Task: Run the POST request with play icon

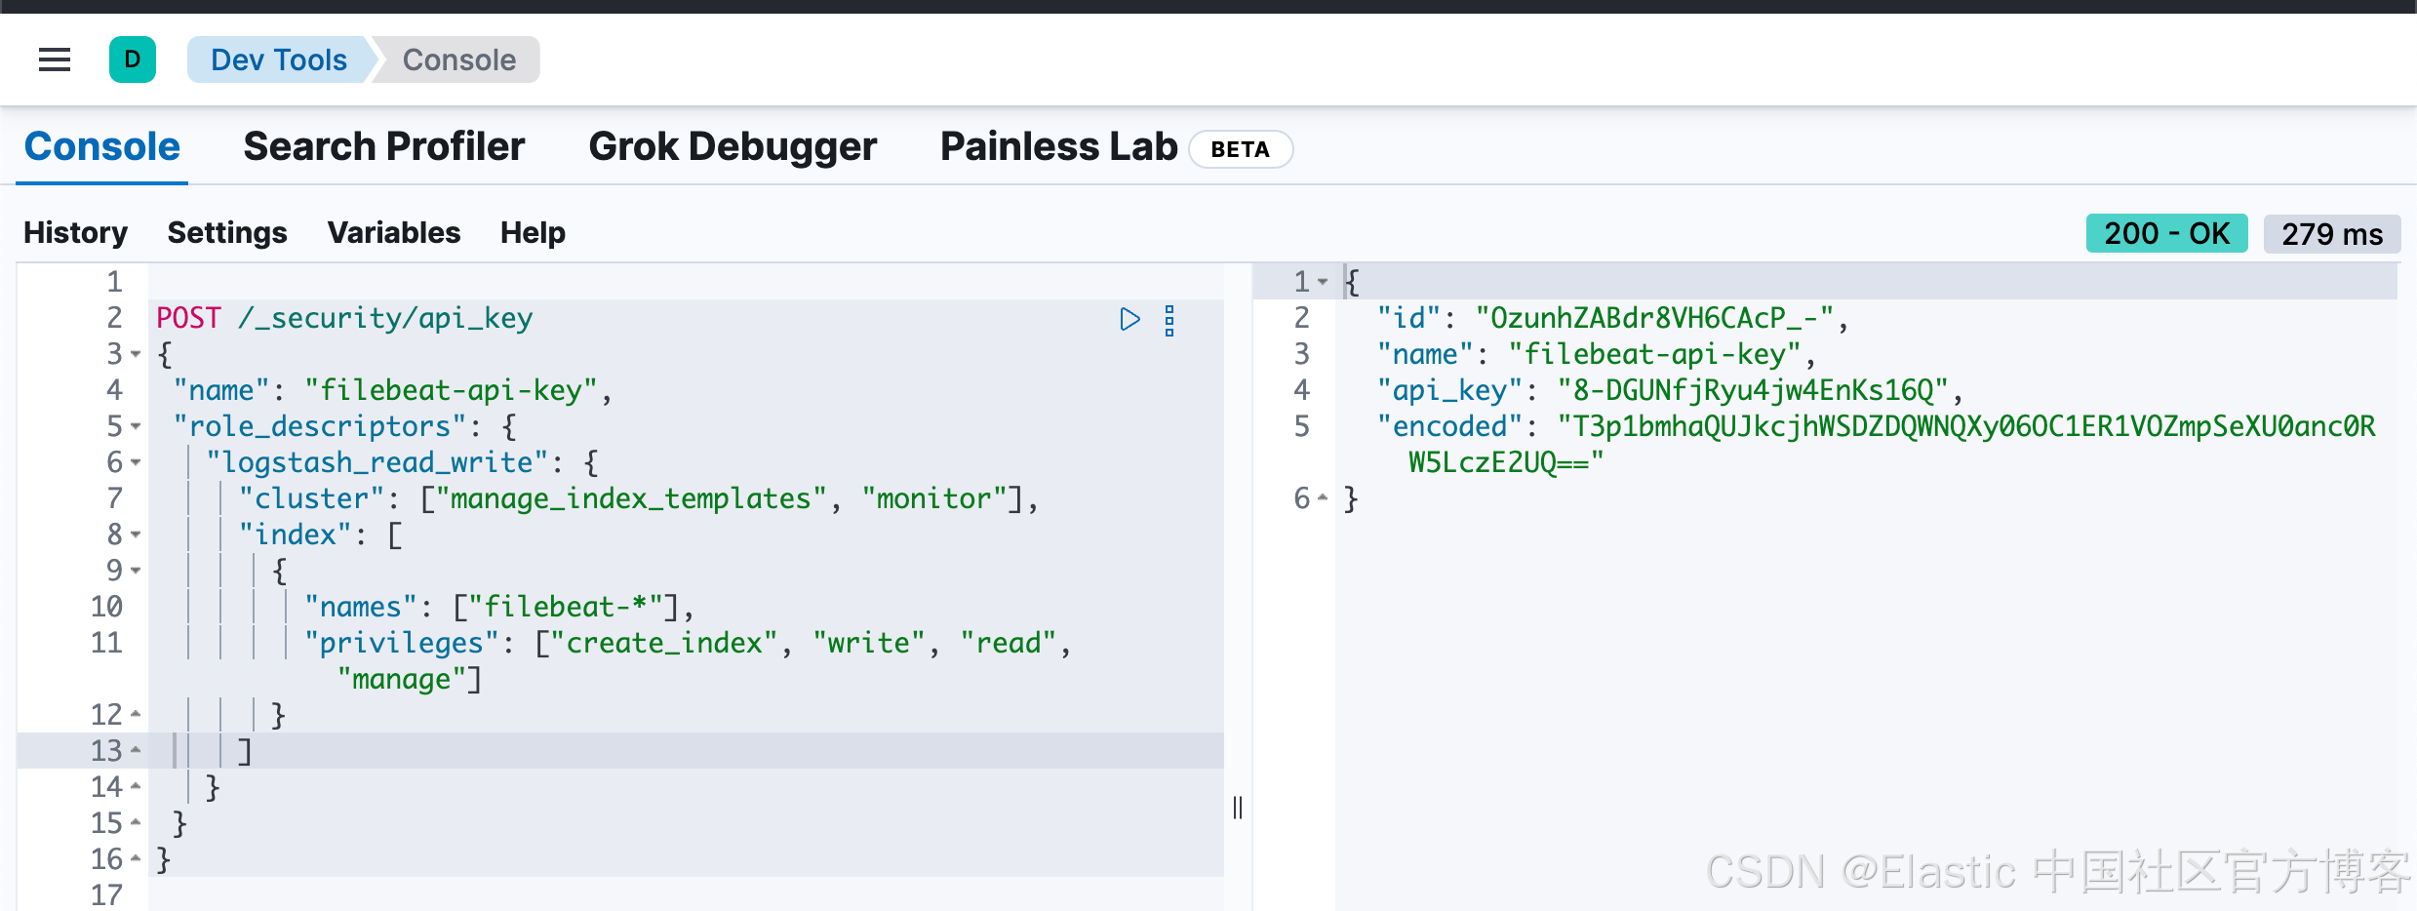Action: (1129, 319)
